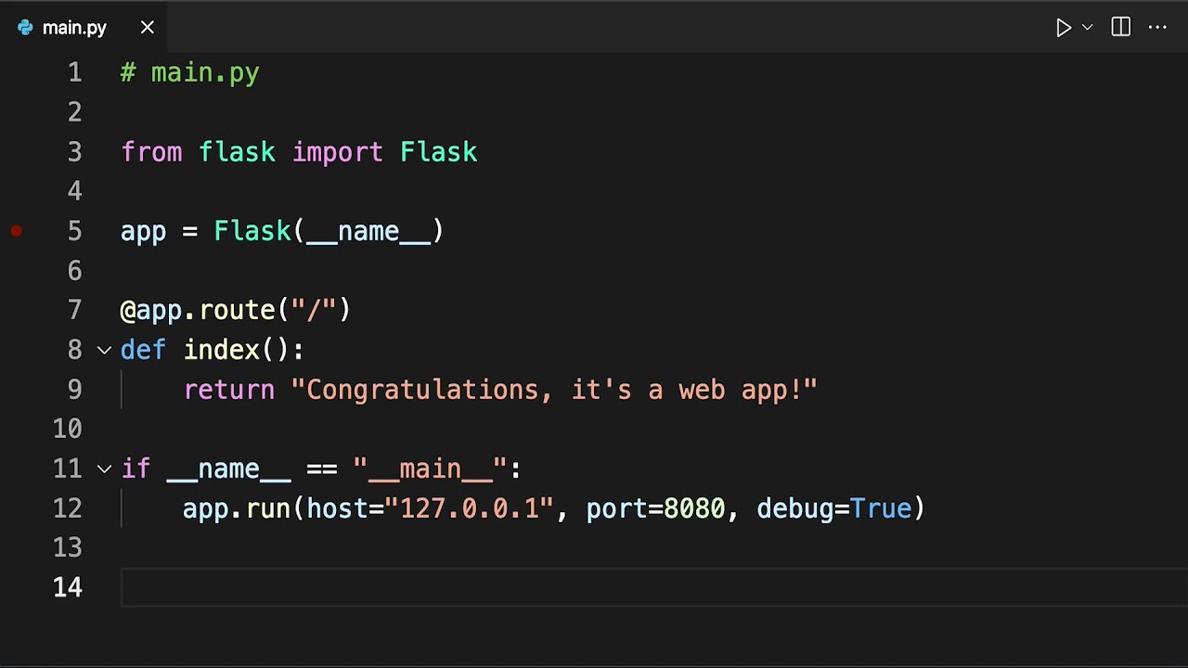Click the "127.0.0.1" host string
The image size is (1188, 668).
(x=469, y=508)
